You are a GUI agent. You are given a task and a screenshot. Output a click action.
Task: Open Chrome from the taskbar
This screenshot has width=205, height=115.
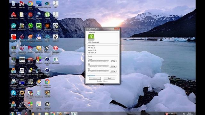click(x=53, y=113)
